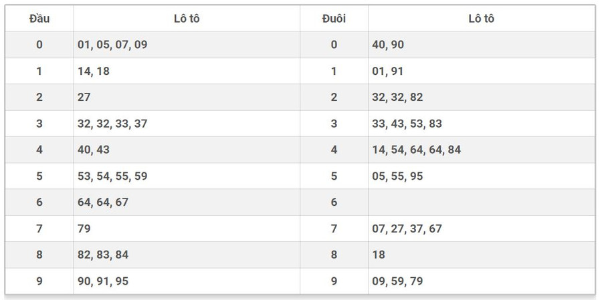Click the cell showing 14, 54, 64, 64, 84
Viewport: 602px width, 300px height.
(x=416, y=150)
